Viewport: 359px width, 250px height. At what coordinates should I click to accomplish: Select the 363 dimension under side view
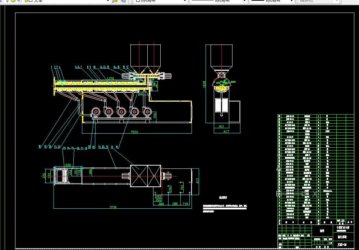[221, 126]
